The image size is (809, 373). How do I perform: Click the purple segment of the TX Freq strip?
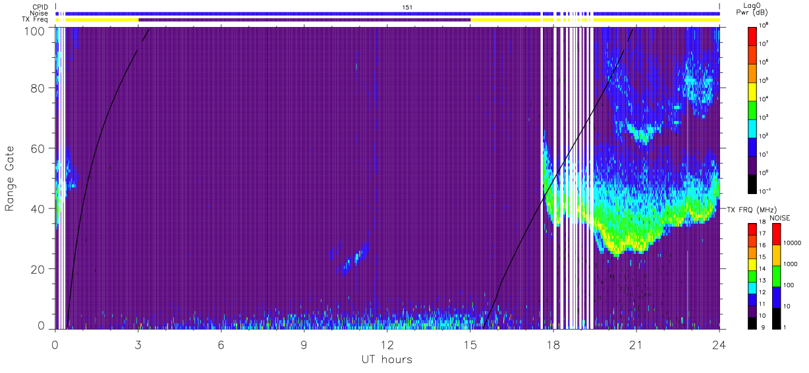coord(304,20)
